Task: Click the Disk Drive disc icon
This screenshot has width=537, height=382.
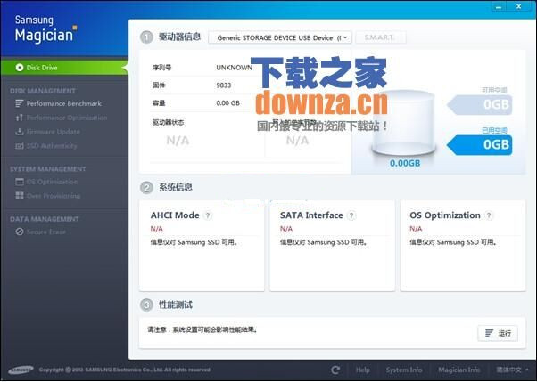Action: coord(20,68)
